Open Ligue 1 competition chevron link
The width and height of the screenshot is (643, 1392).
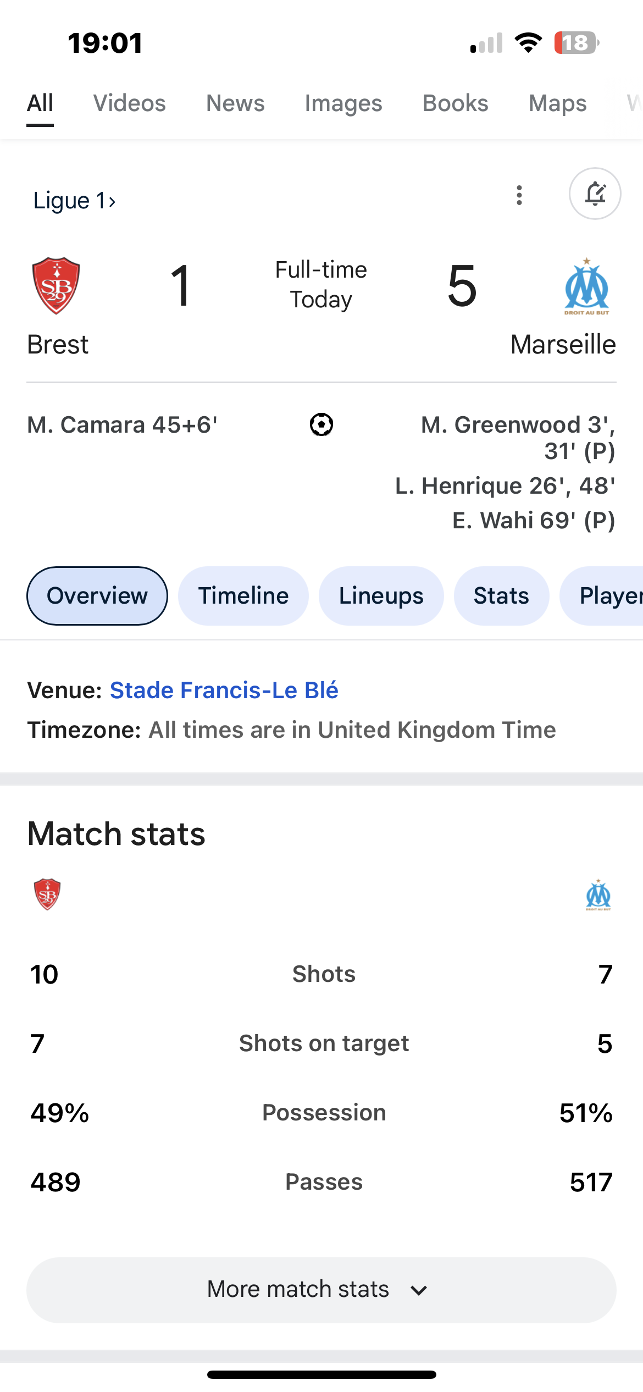75,201
